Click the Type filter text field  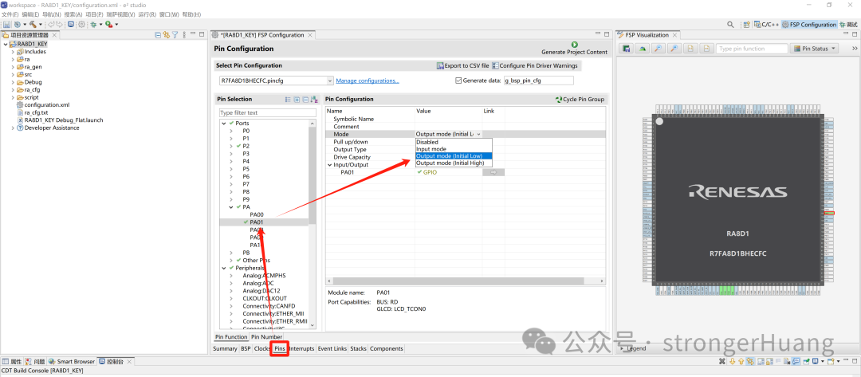tap(267, 112)
